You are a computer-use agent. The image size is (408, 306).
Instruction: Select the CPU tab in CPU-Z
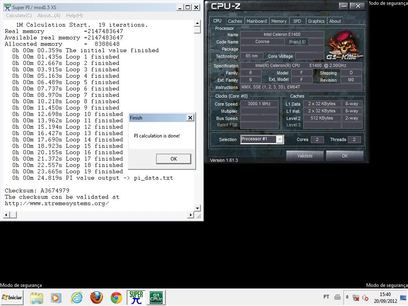(217, 21)
